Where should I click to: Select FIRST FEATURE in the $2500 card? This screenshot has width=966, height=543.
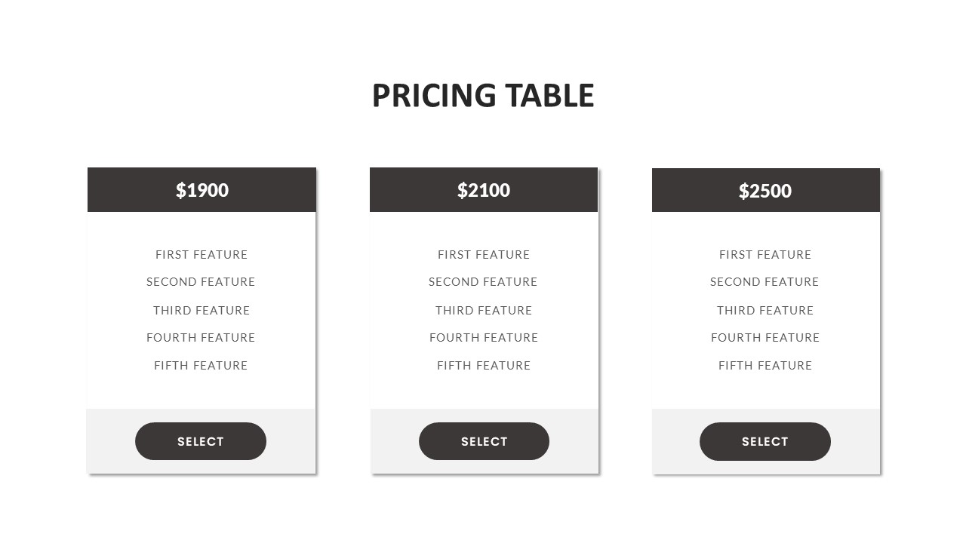765,255
